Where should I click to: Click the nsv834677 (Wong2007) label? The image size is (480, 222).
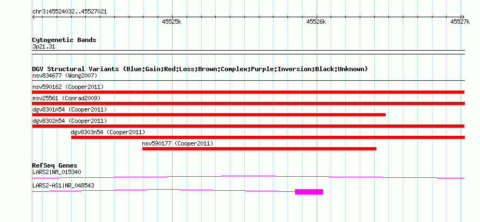click(x=65, y=75)
